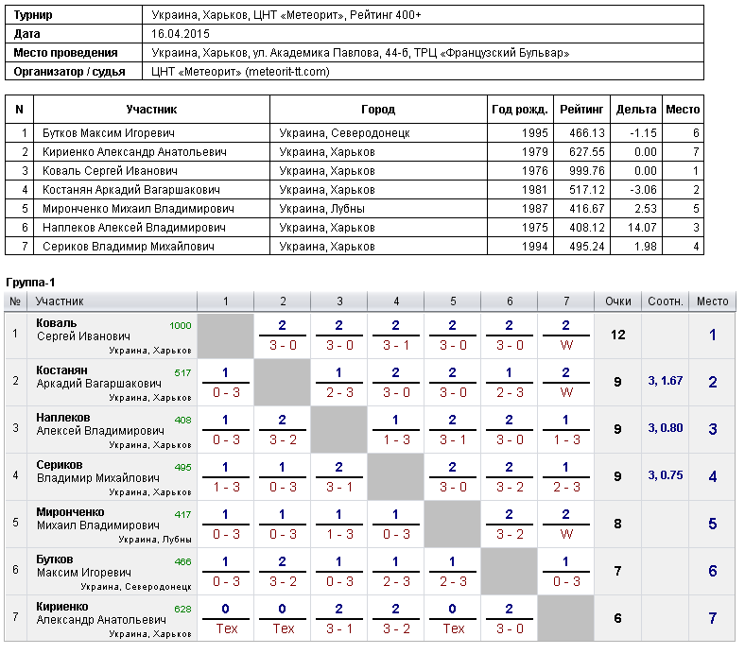
Task: Click Кириенко's 'Тех' result in column 5
Action: coord(453,629)
